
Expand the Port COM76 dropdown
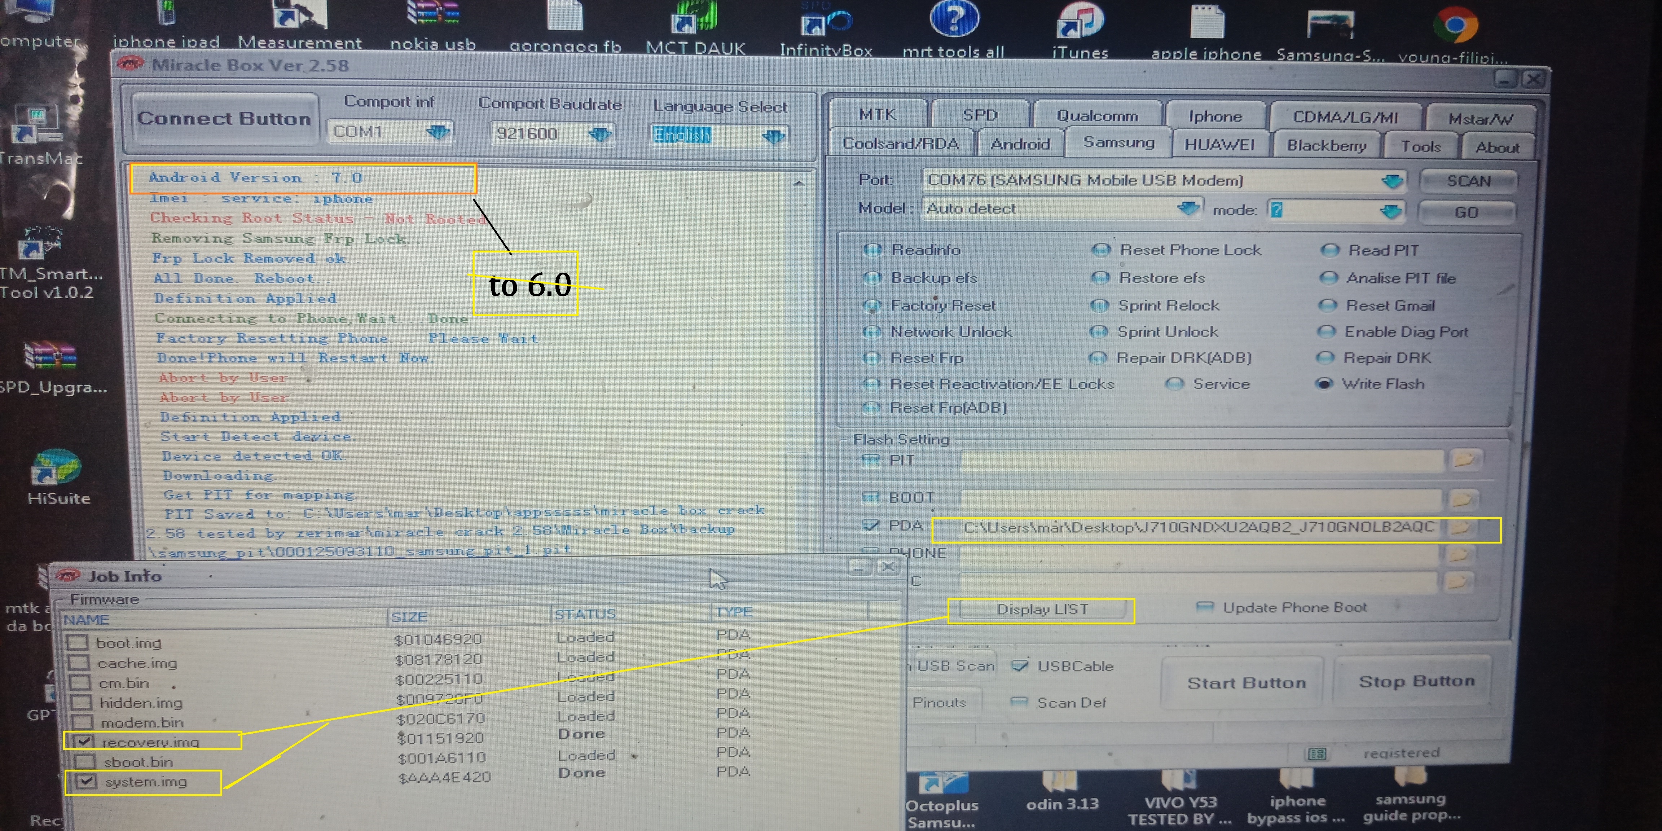[x=1392, y=181]
